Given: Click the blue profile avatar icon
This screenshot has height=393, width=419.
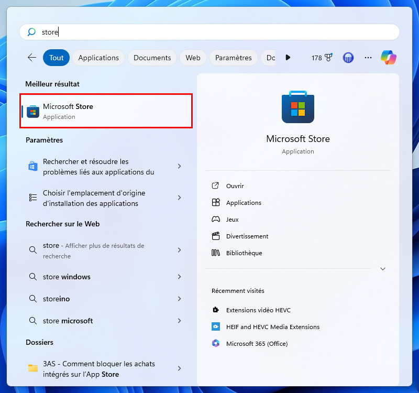Looking at the screenshot, I should point(348,58).
